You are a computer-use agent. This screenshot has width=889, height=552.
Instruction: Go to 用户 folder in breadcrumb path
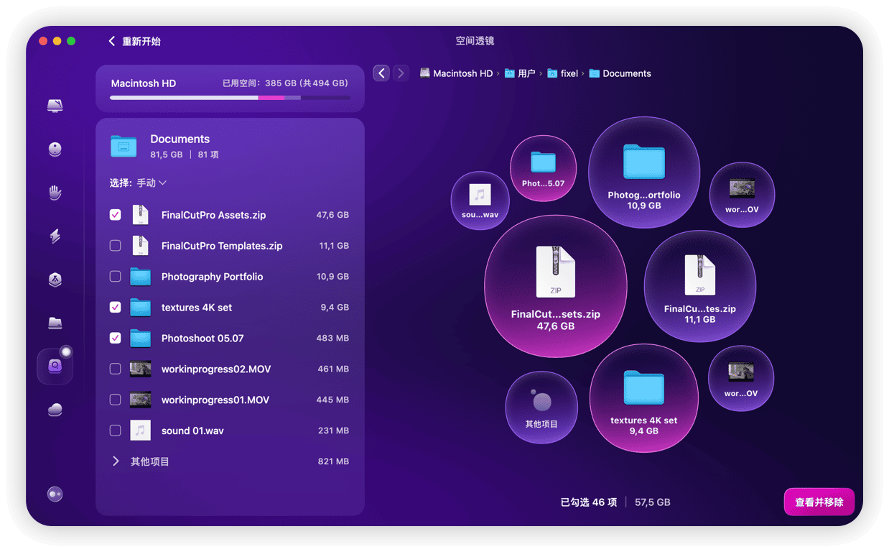pos(526,73)
